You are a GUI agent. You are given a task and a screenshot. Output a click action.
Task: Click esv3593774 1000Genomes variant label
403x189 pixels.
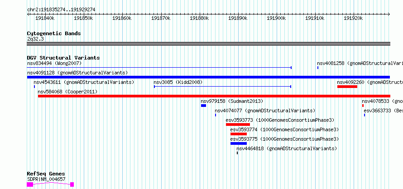284,129
